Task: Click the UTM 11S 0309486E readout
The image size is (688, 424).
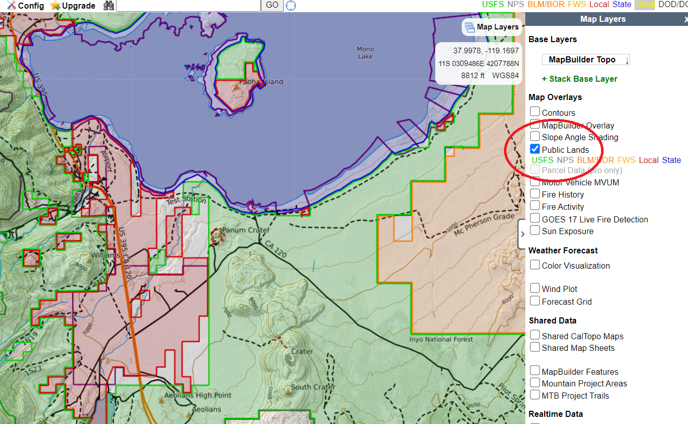Action: (478, 63)
